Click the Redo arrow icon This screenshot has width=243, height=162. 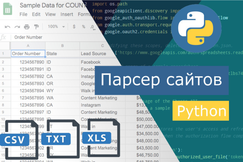click(17, 27)
